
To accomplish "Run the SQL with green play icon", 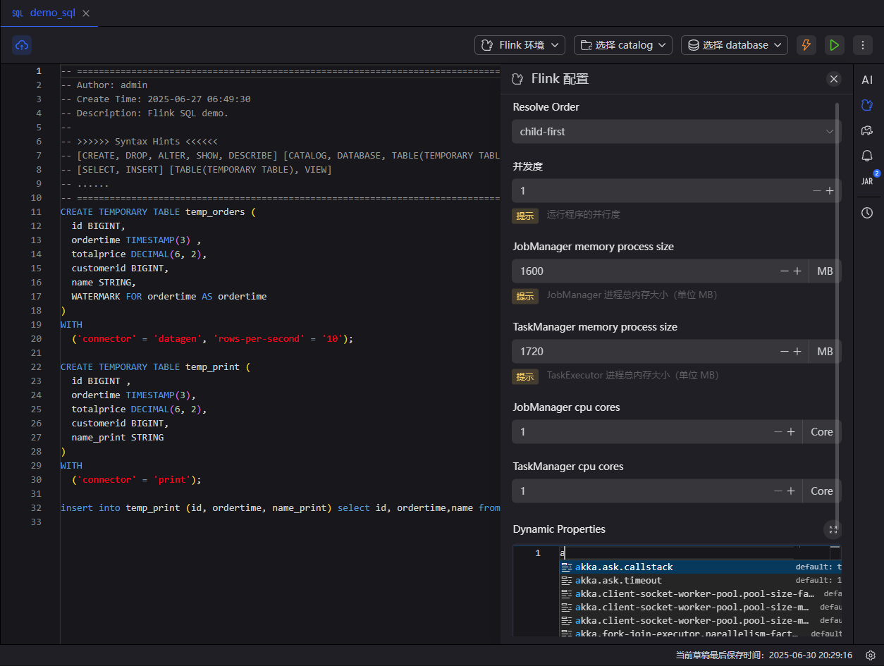I will point(835,45).
